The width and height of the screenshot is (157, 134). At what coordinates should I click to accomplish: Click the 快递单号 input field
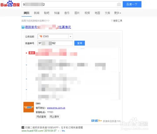click(x=55, y=43)
